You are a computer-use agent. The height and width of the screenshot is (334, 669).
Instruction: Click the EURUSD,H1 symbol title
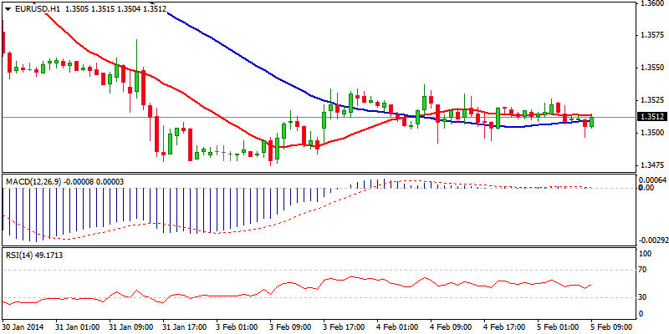point(36,8)
